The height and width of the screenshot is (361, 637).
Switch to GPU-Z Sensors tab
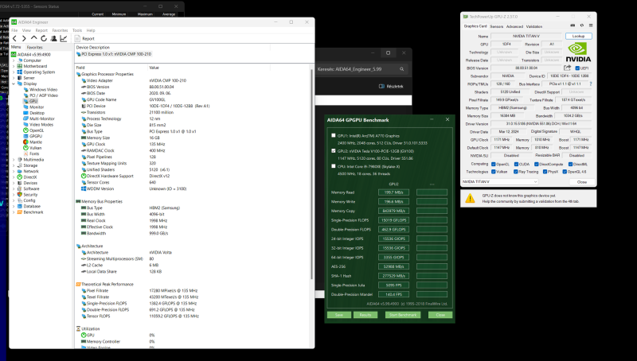(x=496, y=26)
